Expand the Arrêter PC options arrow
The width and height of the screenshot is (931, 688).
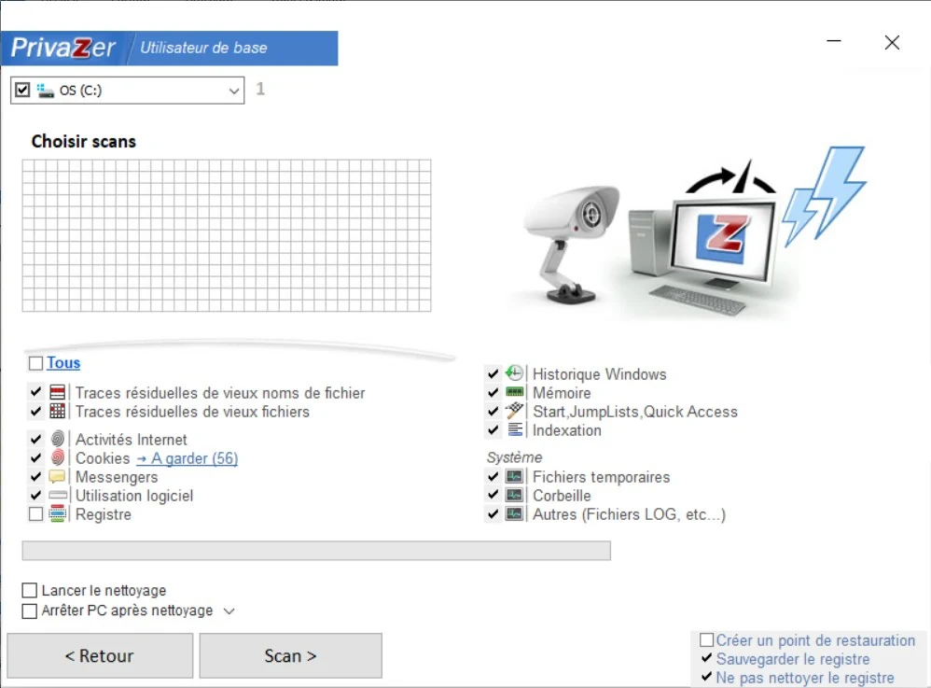pyautogui.click(x=229, y=611)
